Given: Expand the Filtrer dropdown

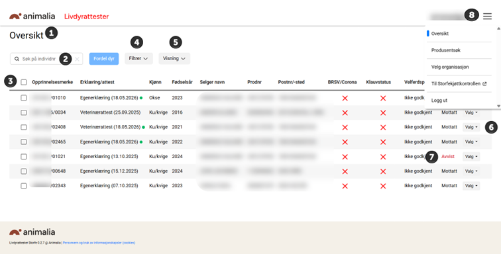Looking at the screenshot, I should tap(139, 59).
